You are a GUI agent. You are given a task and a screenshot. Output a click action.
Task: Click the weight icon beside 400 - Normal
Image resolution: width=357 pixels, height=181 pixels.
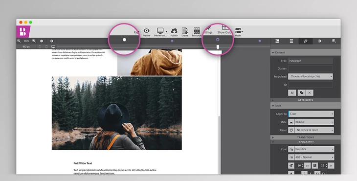pos(291,158)
